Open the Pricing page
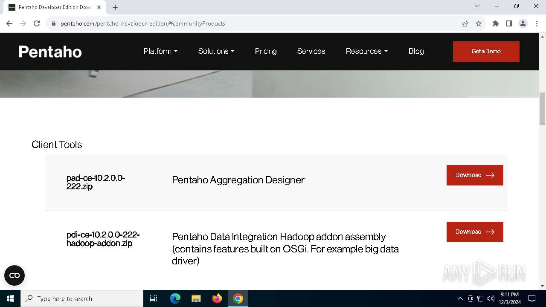This screenshot has width=546, height=307. (266, 51)
